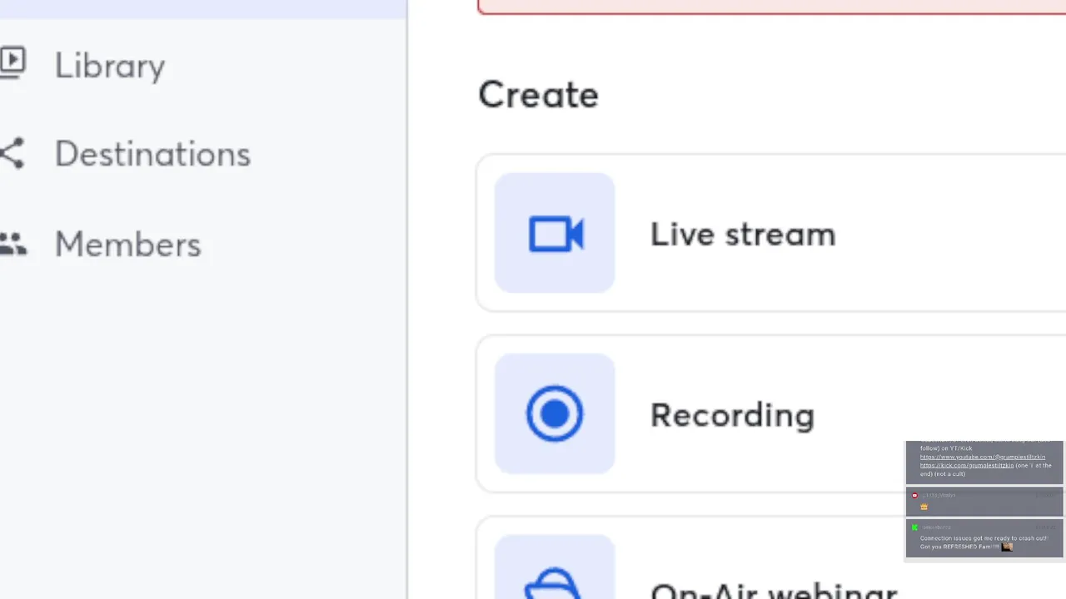Image resolution: width=1066 pixels, height=599 pixels.
Task: Click the blue Recording circle icon
Action: coord(555,413)
